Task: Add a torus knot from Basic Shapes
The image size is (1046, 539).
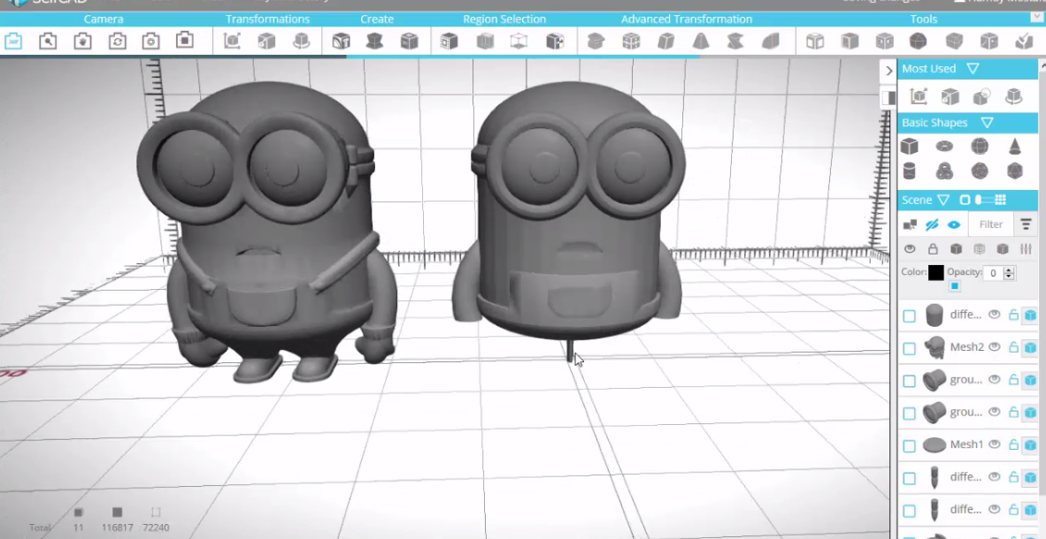Action: tap(944, 171)
